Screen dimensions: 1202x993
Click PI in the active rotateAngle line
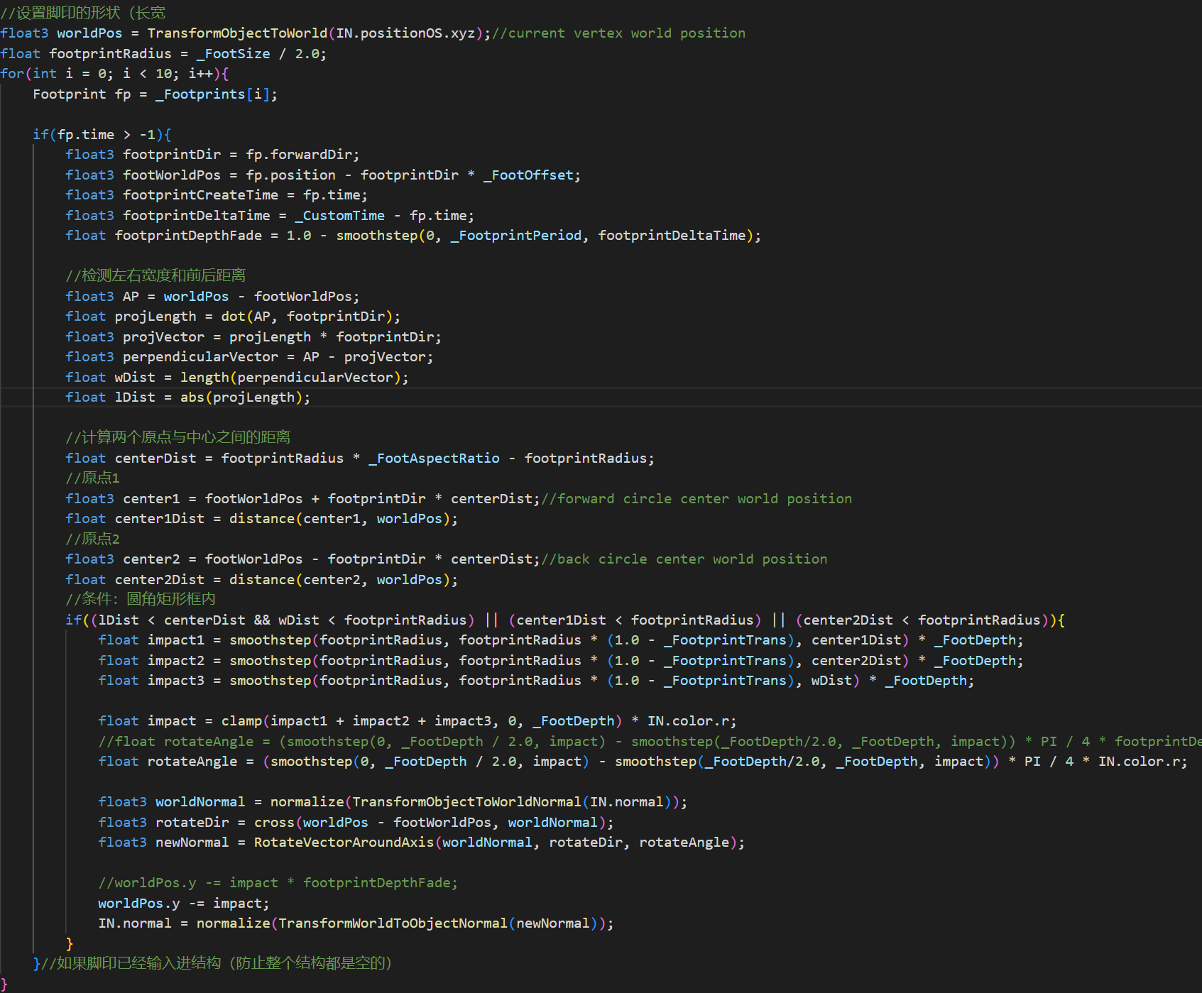coord(1032,762)
